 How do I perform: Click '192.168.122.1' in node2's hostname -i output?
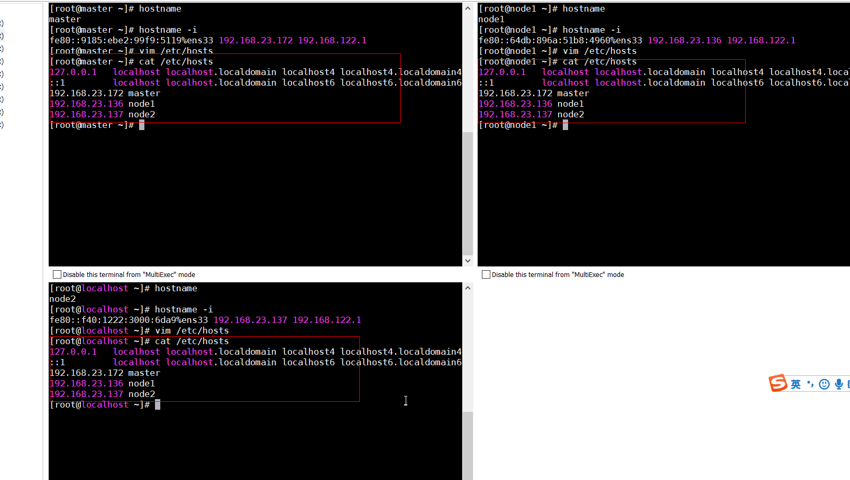click(327, 320)
